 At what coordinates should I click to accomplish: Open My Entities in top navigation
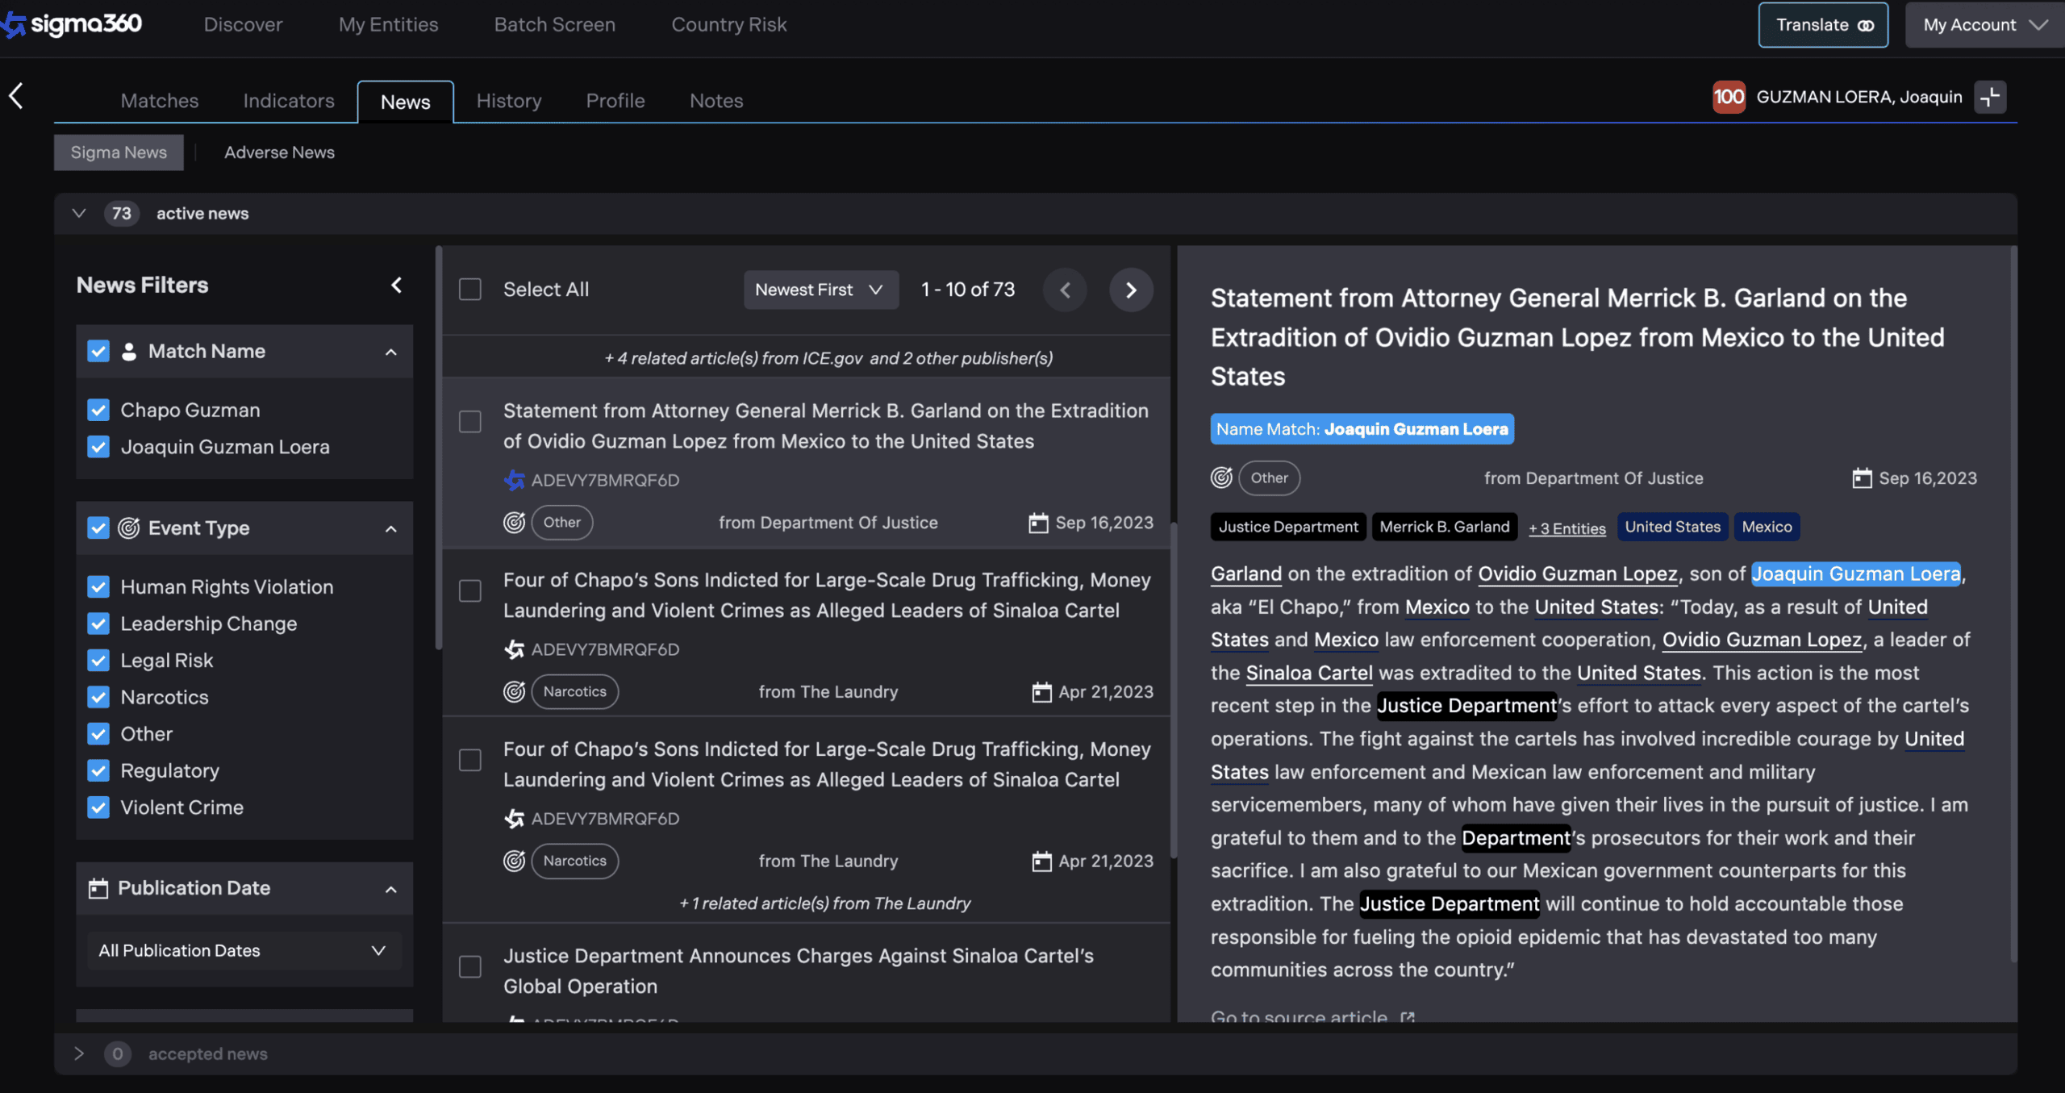point(388,25)
